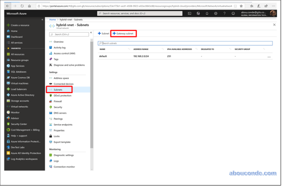Open Azure Cosmos DB from favorites
The height and width of the screenshot is (186, 282).
pos(20,78)
